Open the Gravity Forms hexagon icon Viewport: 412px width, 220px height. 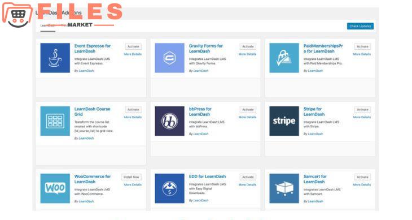[x=169, y=58]
